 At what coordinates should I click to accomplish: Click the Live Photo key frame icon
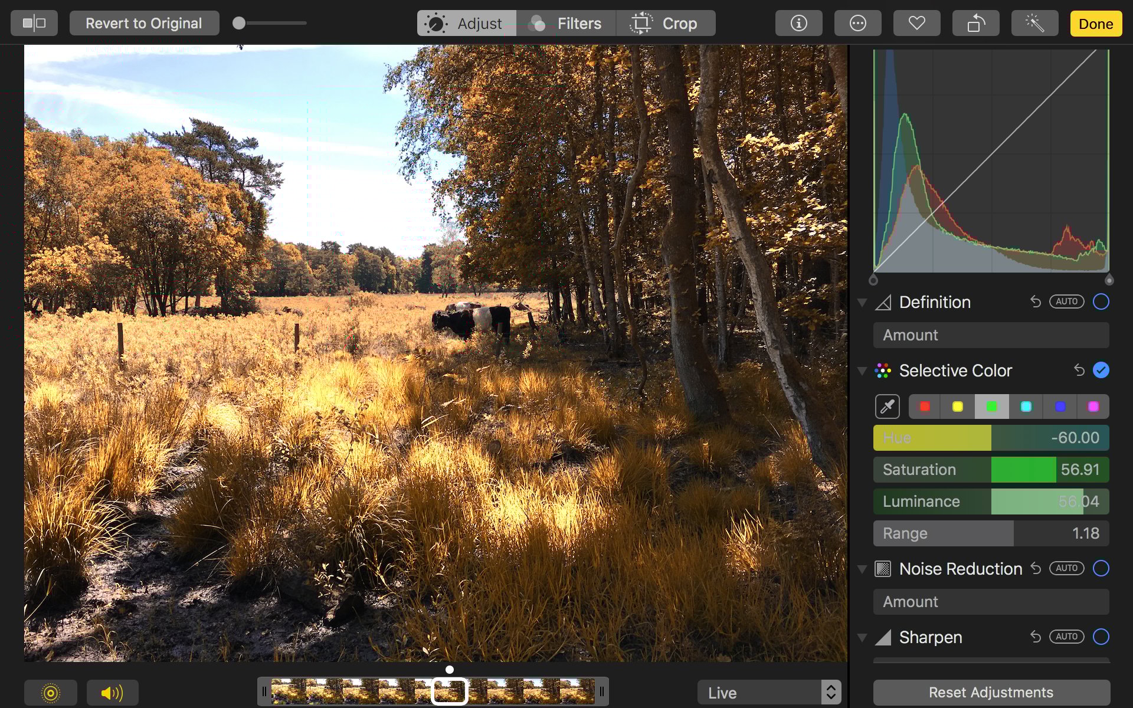52,693
